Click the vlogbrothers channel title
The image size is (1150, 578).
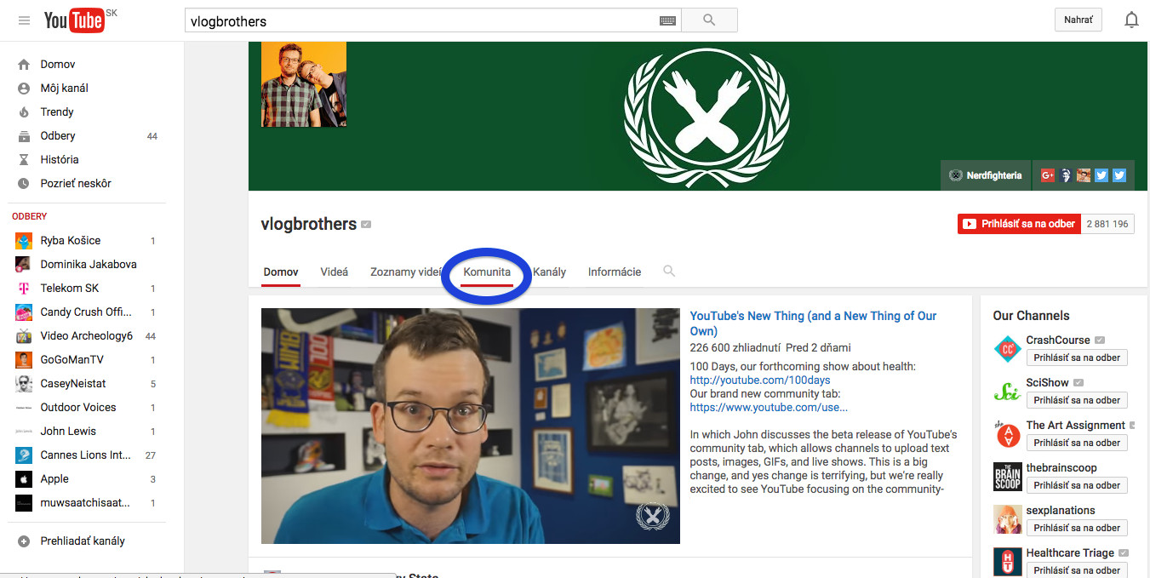(309, 224)
